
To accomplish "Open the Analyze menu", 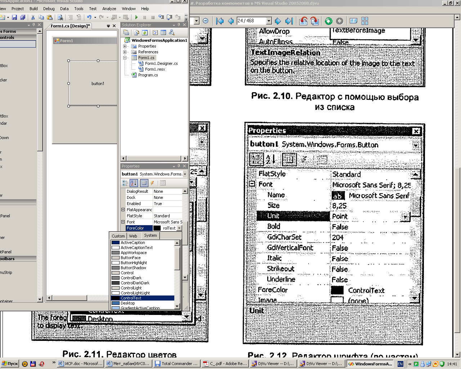I will click(x=109, y=9).
